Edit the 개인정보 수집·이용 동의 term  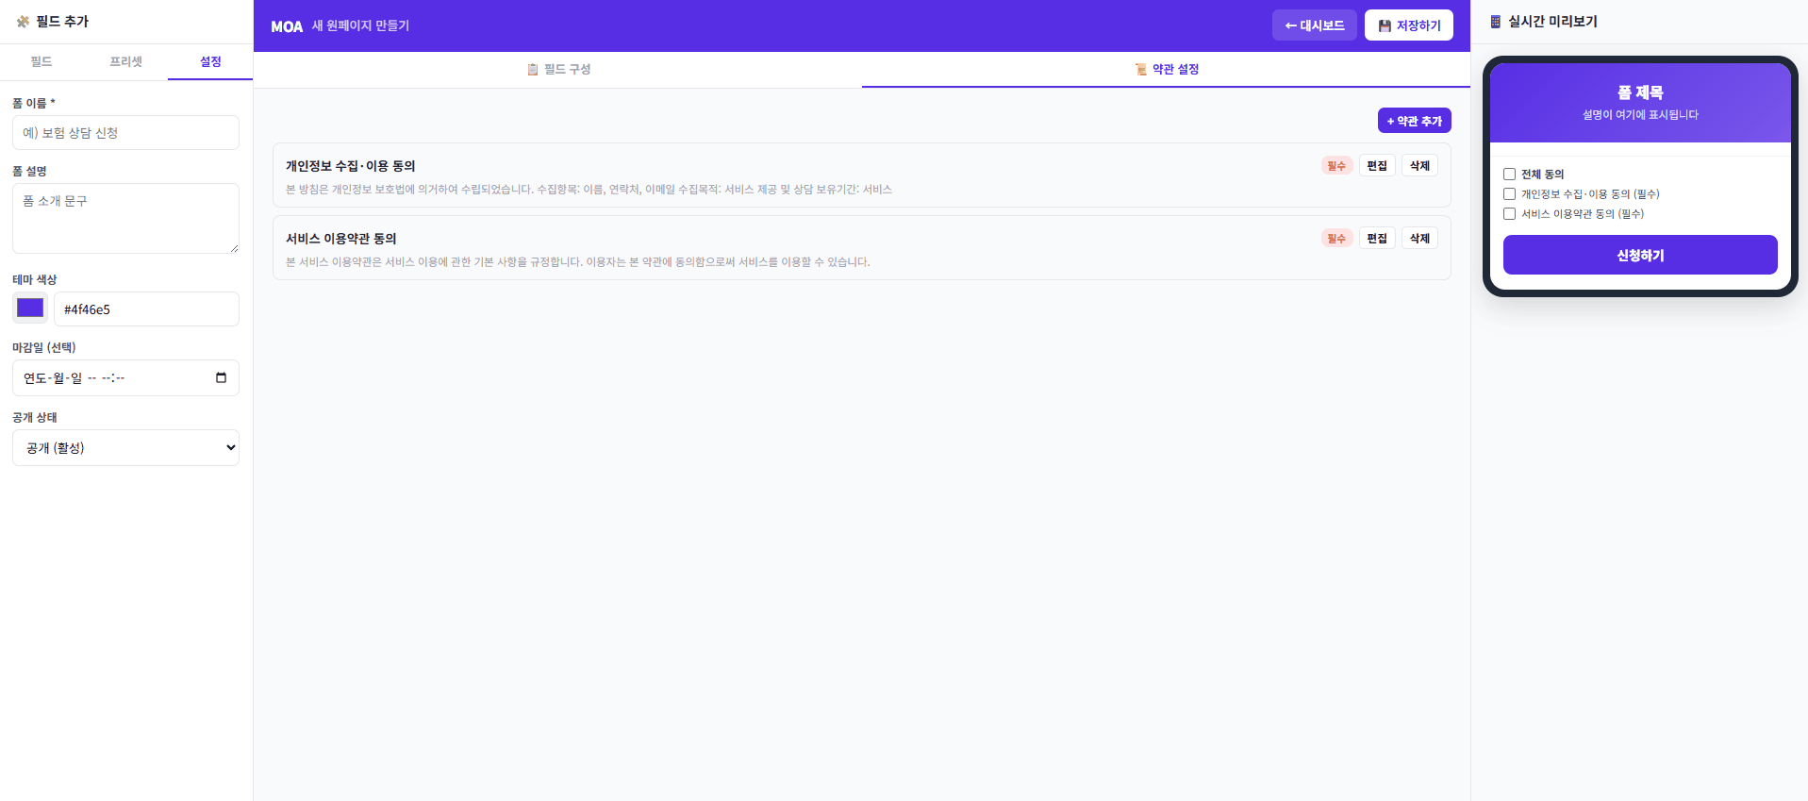(1377, 166)
